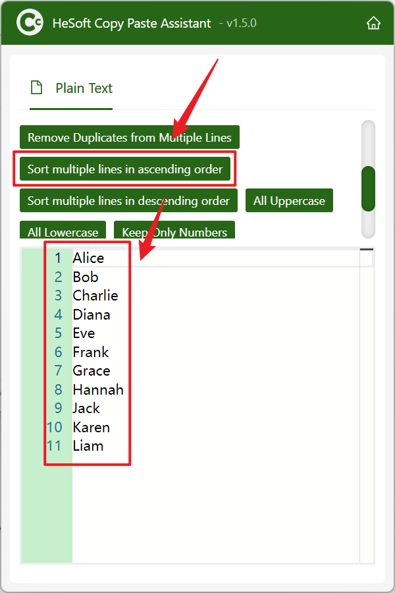
Task: Click the Keep Only Numbers button
Action: click(174, 230)
